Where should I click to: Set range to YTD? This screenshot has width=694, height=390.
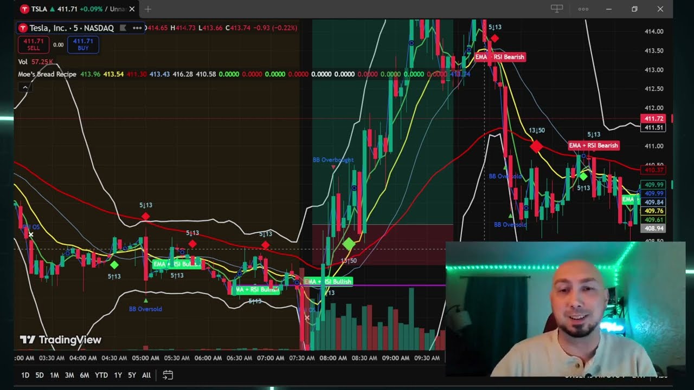pyautogui.click(x=101, y=375)
